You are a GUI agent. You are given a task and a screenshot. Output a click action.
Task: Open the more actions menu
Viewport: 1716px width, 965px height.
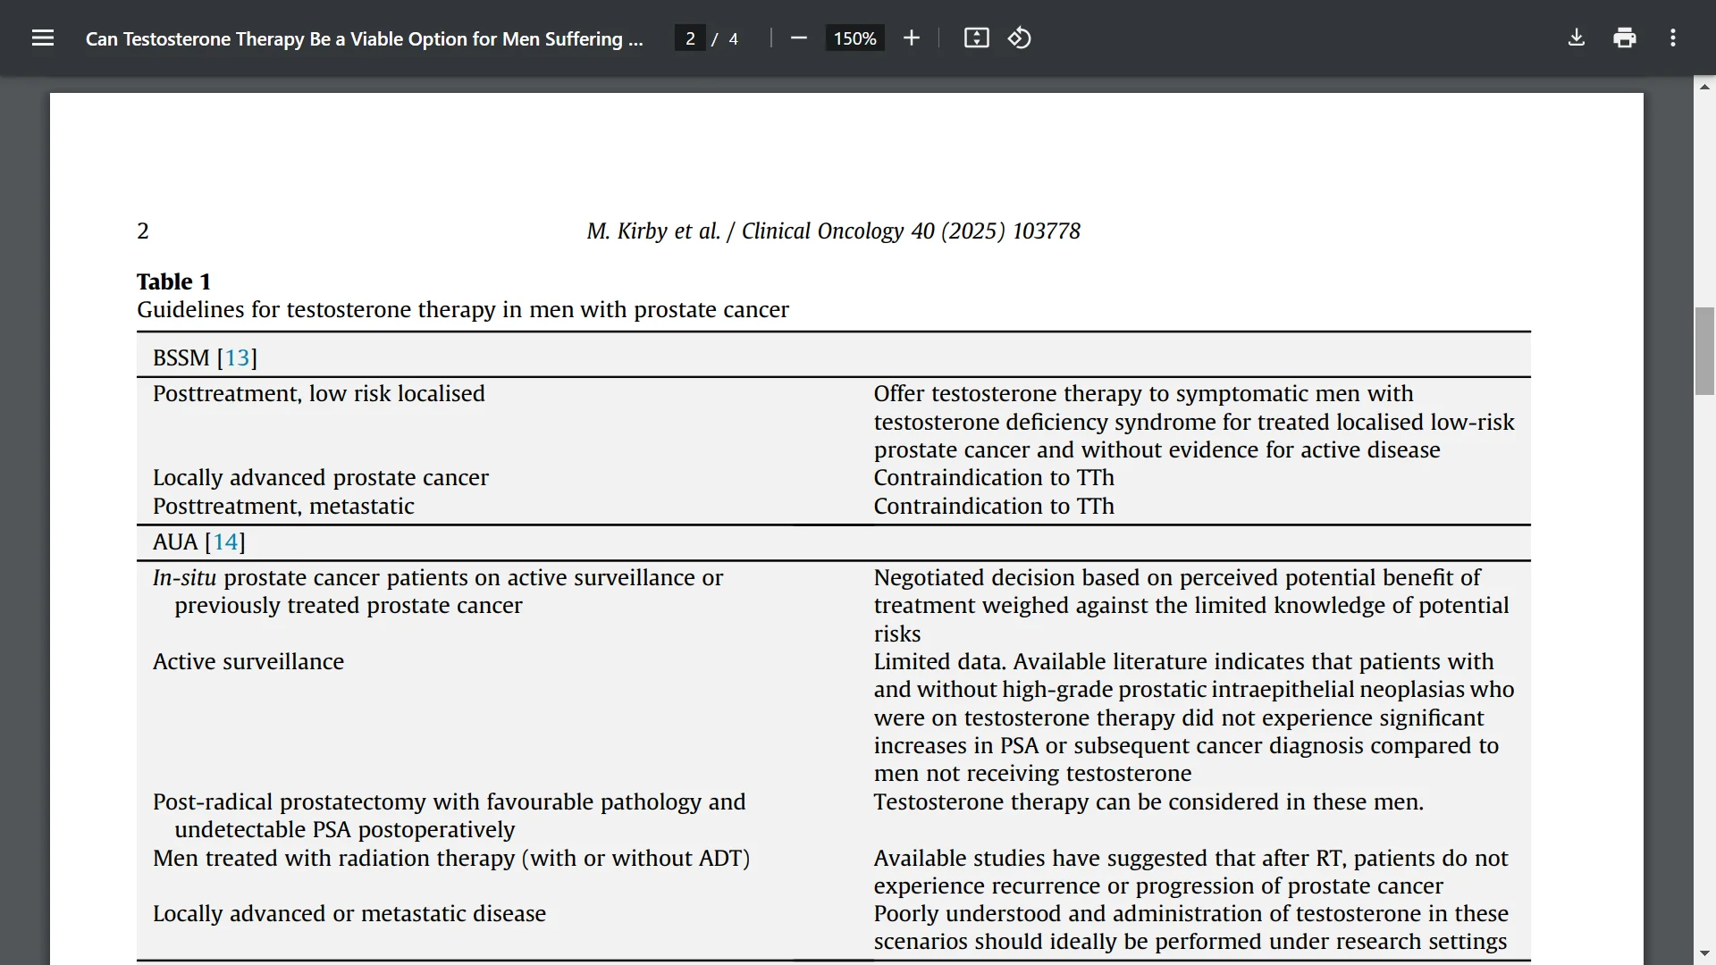(1673, 38)
